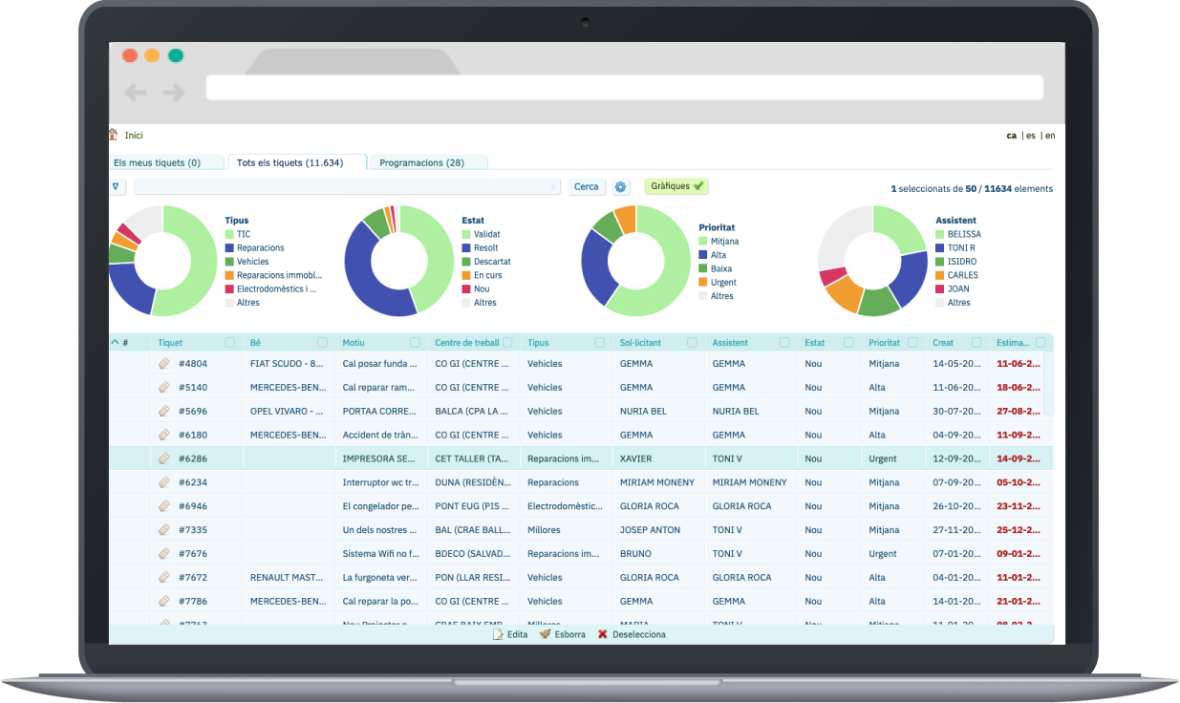
Task: Click the table's vertical scrollbar
Action: tap(1049, 382)
